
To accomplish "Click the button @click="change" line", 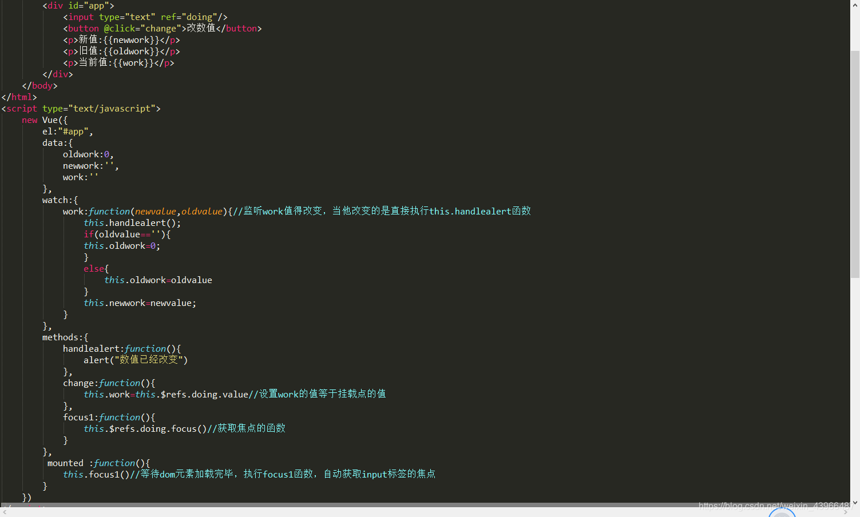I will 163,29.
